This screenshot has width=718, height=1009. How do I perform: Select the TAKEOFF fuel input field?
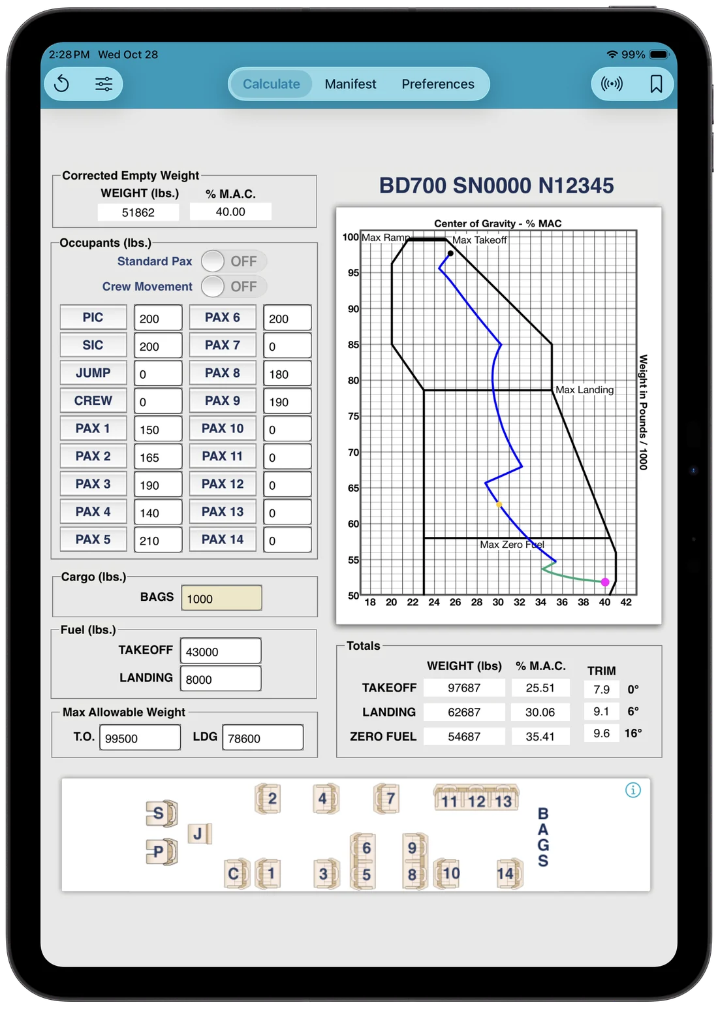[221, 651]
